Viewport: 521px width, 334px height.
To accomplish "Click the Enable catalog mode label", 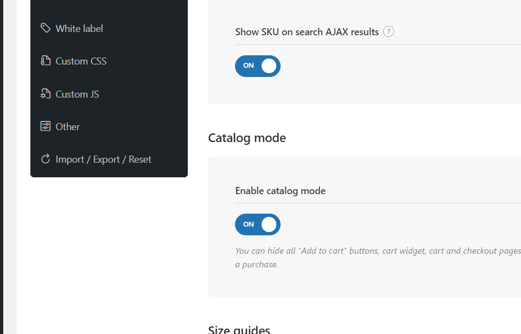I will click(280, 191).
